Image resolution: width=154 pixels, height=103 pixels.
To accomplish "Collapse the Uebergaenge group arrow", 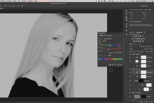I will (x=132, y=92).
